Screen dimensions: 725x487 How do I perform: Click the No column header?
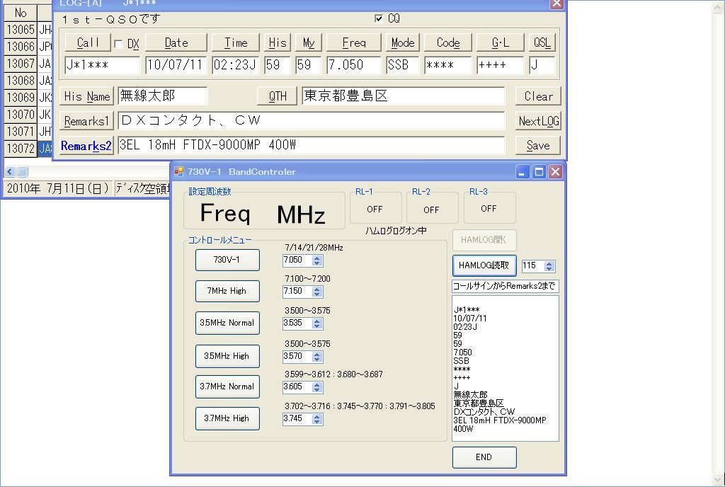[x=21, y=13]
